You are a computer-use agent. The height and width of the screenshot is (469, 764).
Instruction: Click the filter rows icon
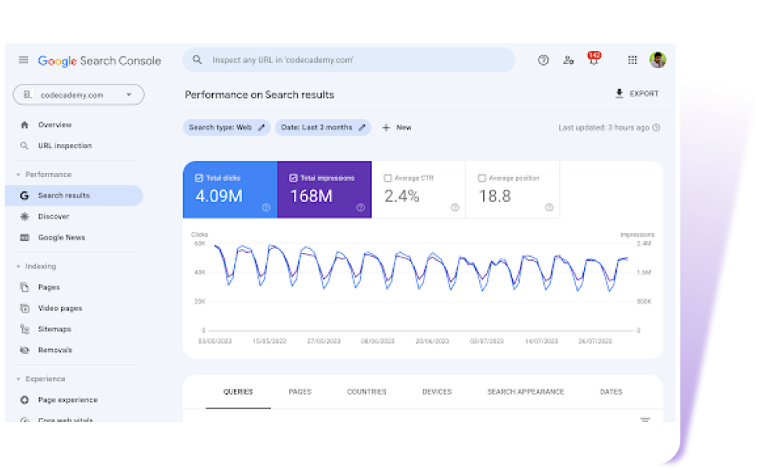[645, 420]
